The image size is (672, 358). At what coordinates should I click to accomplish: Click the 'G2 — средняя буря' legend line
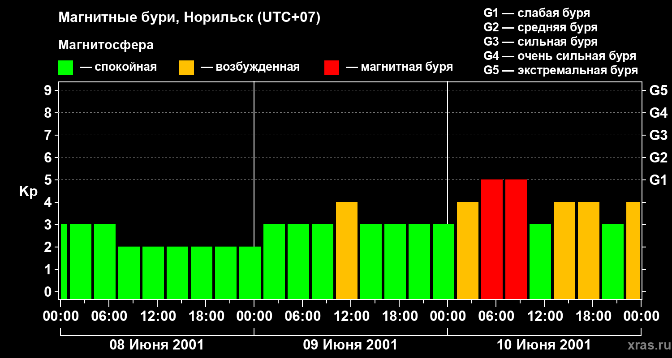pos(540,27)
